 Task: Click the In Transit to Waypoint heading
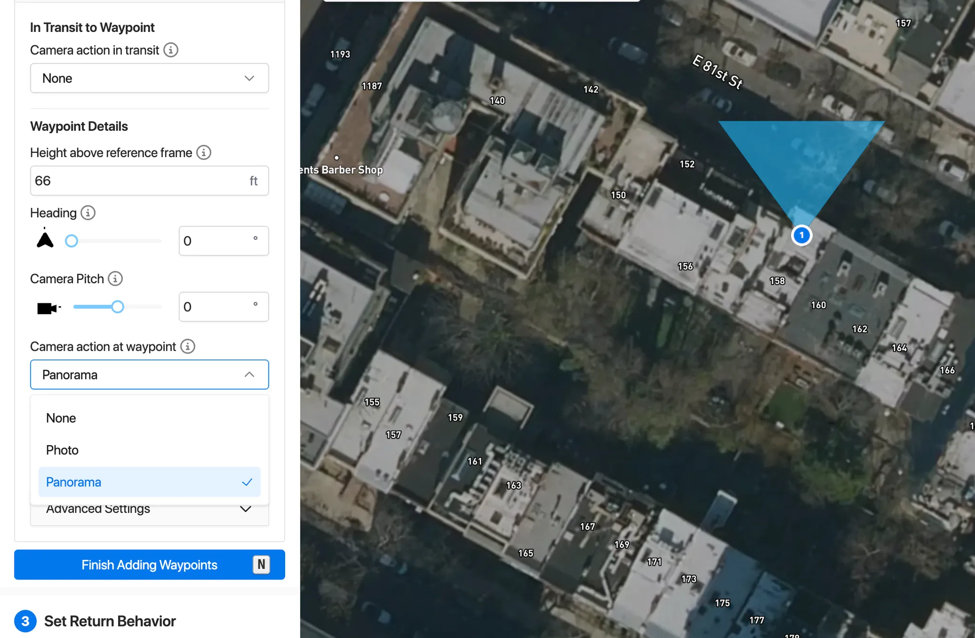92,28
